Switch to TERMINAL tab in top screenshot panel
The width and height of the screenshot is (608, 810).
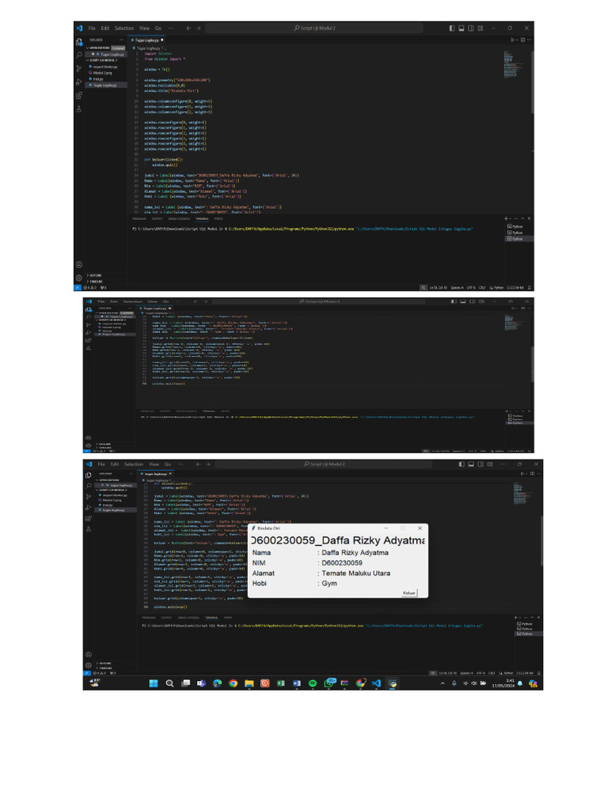pyautogui.click(x=202, y=219)
